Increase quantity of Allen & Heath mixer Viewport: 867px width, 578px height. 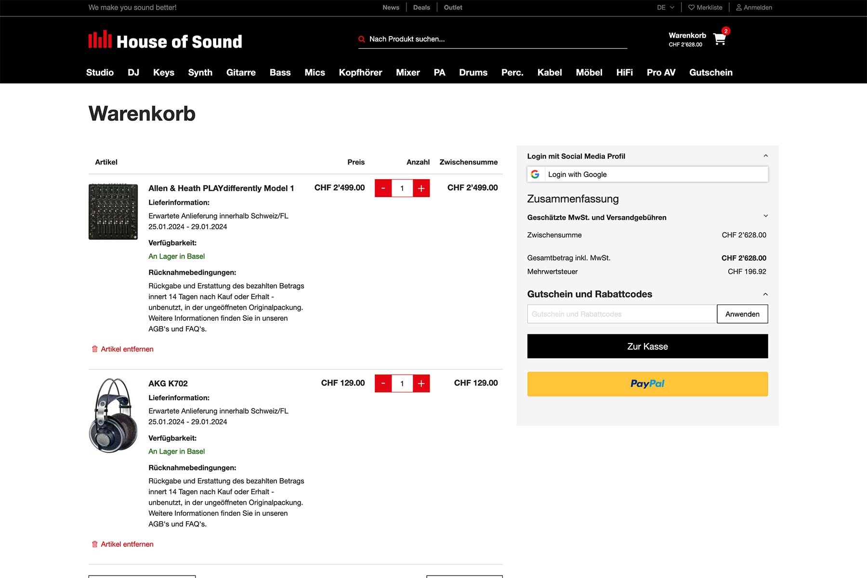(421, 188)
